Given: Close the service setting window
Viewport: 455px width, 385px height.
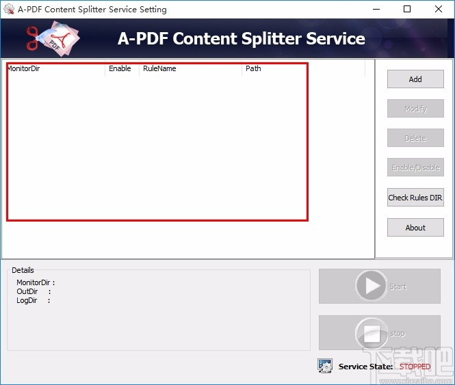Looking at the screenshot, I should click(439, 10).
